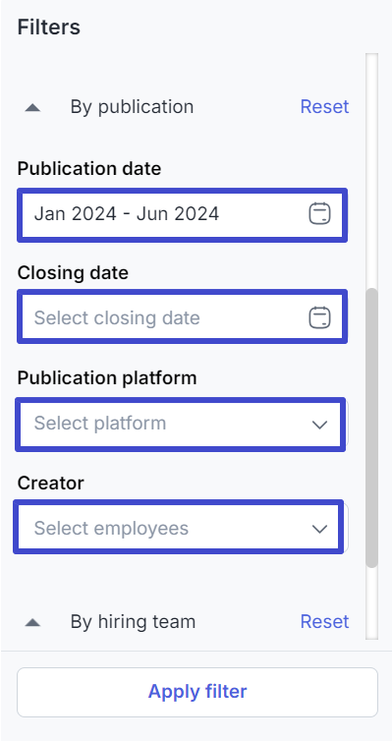Click the Publication platform label
Screen dimensions: 392x741
click(107, 377)
